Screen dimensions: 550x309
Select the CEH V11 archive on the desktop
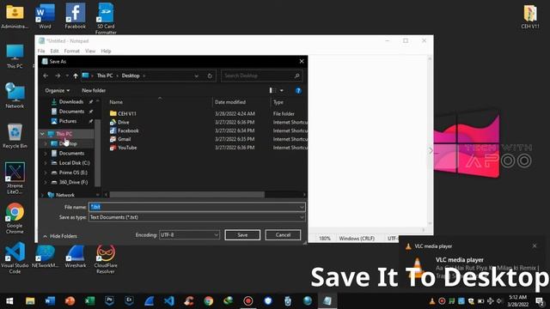(530, 16)
